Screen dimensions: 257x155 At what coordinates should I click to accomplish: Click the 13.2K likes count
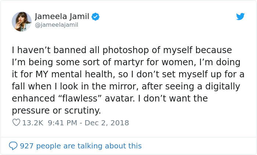coord(33,123)
